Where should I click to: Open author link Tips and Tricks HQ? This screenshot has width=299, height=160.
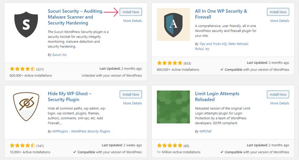213,44
